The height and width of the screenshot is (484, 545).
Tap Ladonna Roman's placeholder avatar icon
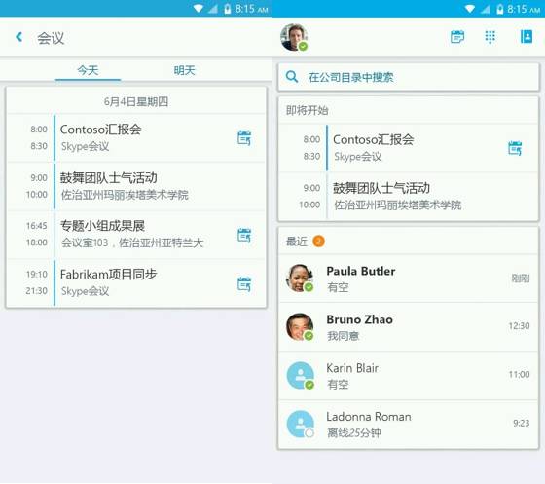click(x=301, y=425)
